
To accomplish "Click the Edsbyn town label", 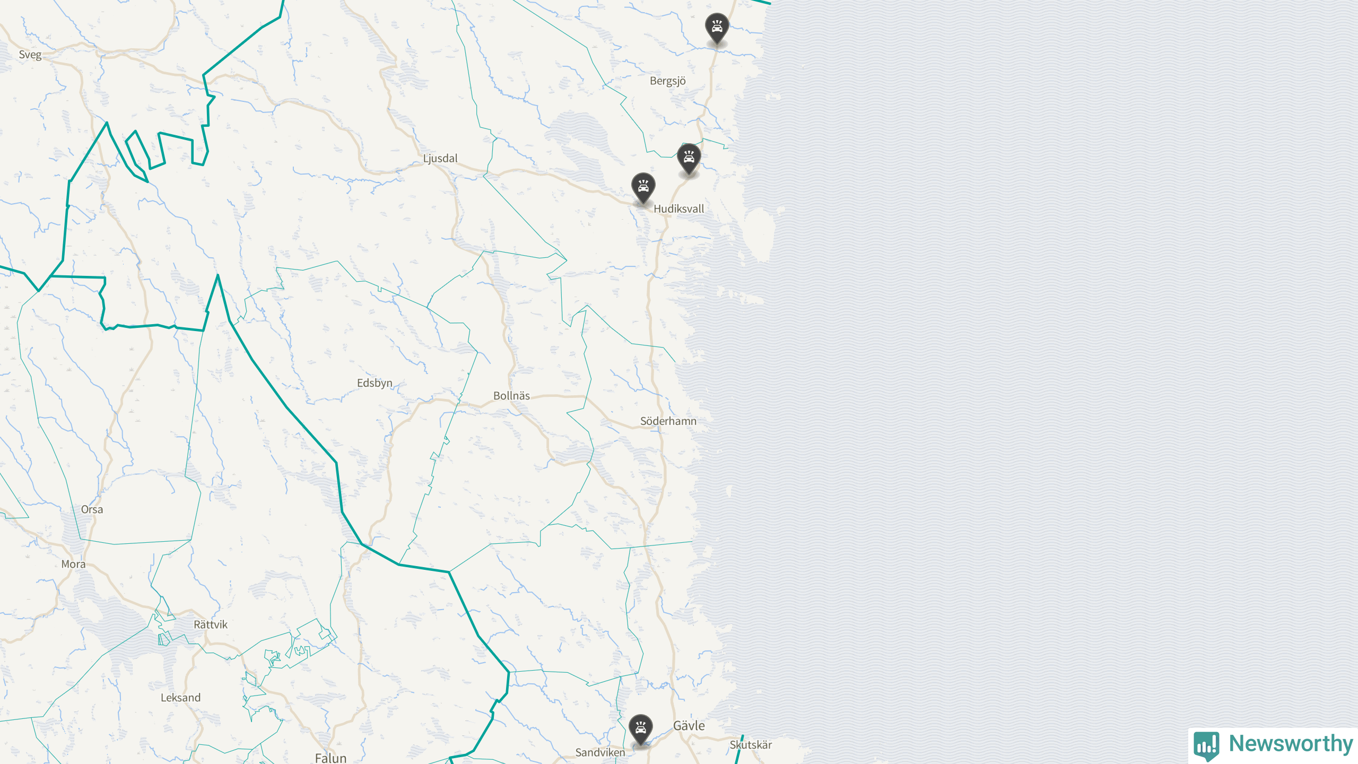I will 375,383.
